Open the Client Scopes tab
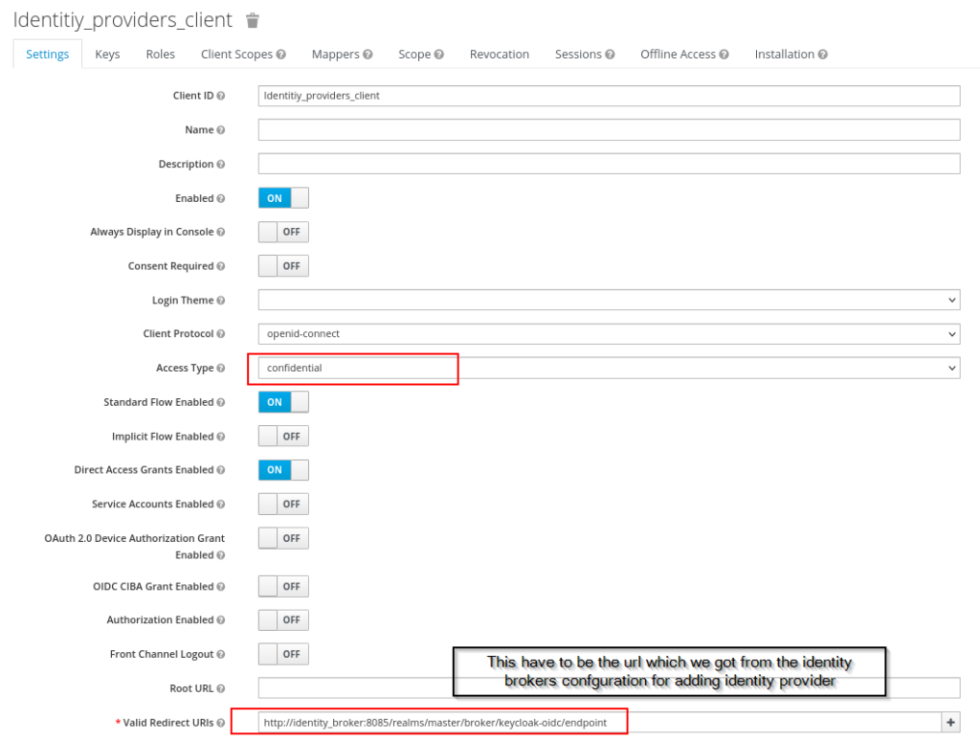 click(x=236, y=54)
